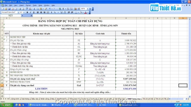191x107 pixels.
Task: Click first-sheet tab navigation arrow
Action: 1,99
